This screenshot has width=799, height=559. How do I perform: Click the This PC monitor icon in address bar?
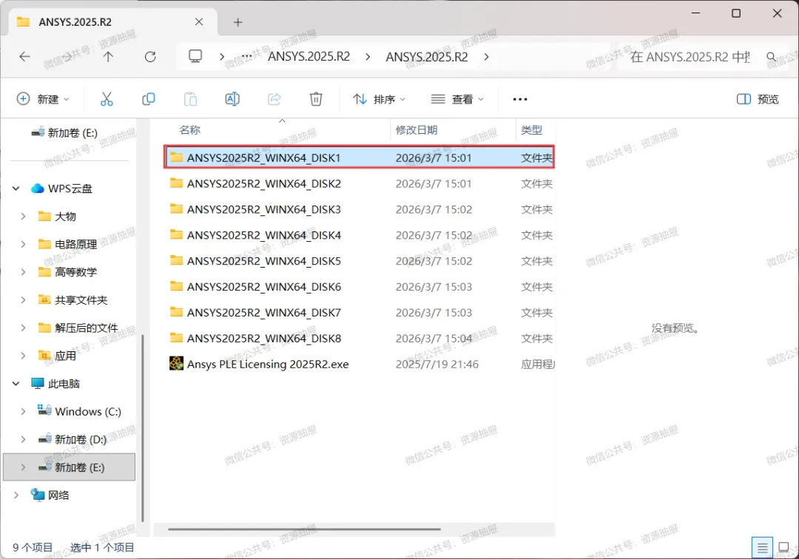(195, 56)
